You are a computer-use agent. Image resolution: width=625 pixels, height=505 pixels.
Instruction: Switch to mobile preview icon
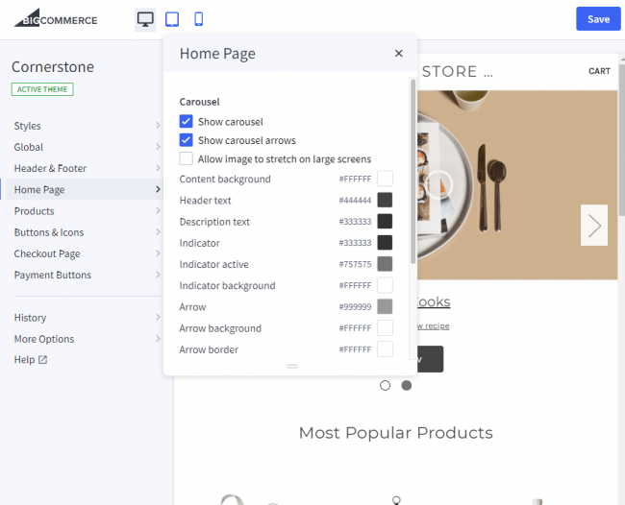click(199, 19)
